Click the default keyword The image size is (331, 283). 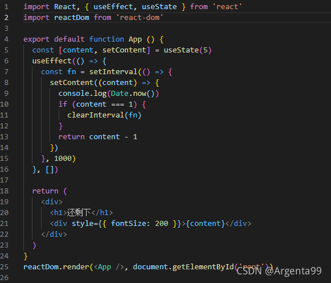tap(70, 39)
